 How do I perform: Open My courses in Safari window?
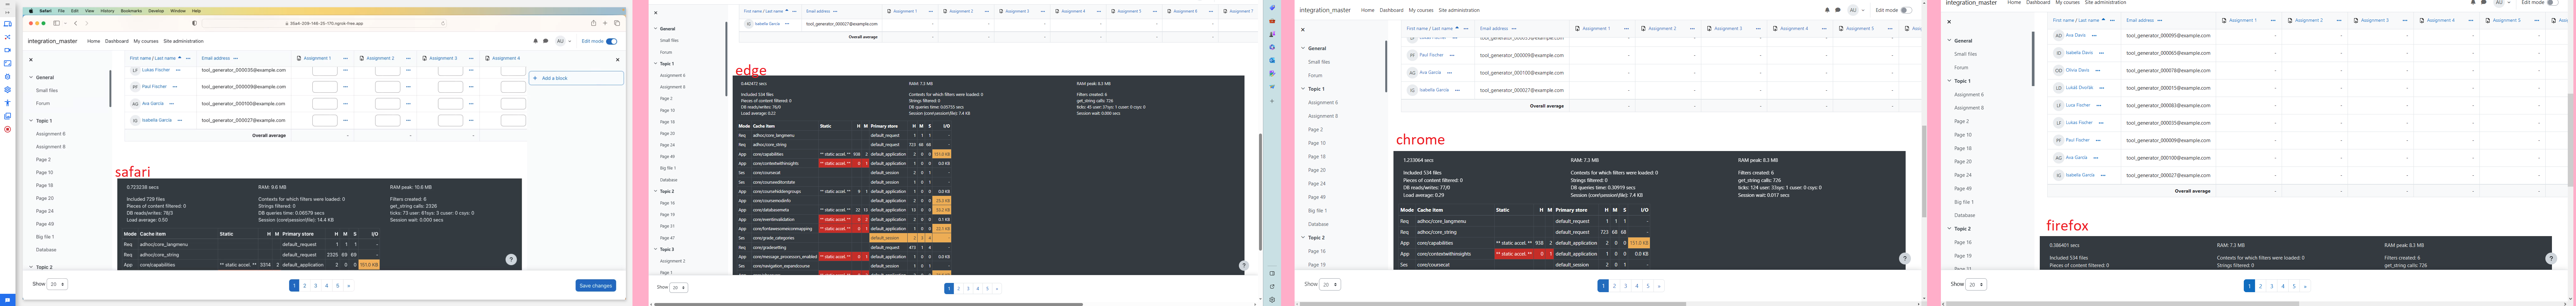[x=146, y=41]
